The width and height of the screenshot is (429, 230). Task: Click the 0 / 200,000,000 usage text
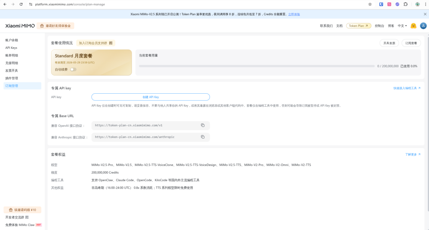pos(388,66)
